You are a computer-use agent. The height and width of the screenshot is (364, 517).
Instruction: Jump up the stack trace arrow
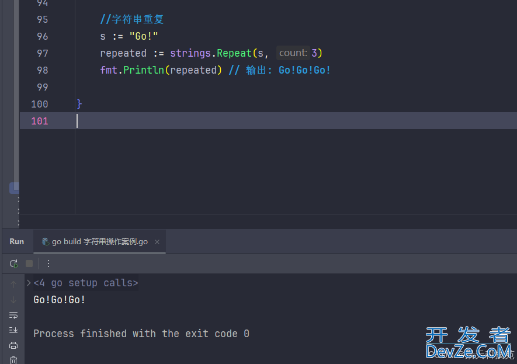tap(13, 284)
